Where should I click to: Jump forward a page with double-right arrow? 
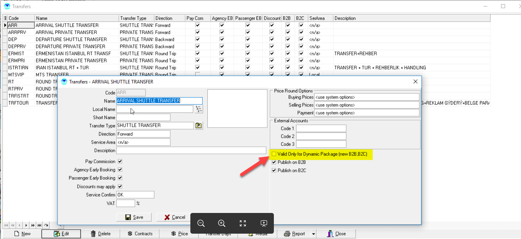pyautogui.click(x=33, y=225)
